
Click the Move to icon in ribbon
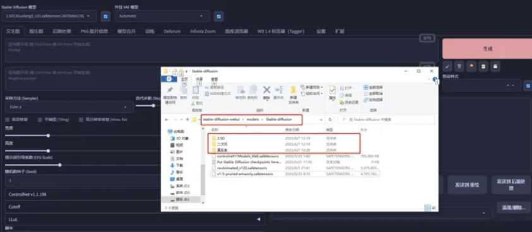(241, 90)
